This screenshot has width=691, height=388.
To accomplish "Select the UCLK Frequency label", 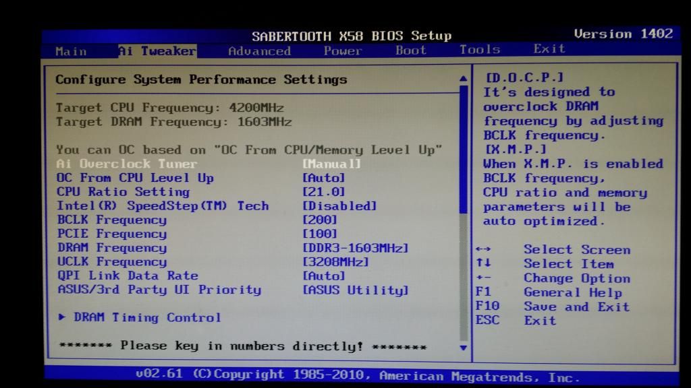I will tap(112, 262).
